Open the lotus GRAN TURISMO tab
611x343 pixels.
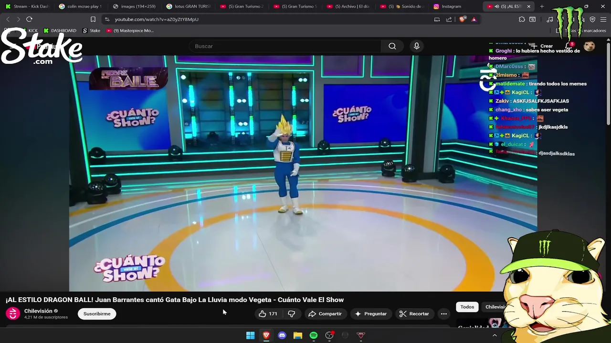pyautogui.click(x=188, y=6)
